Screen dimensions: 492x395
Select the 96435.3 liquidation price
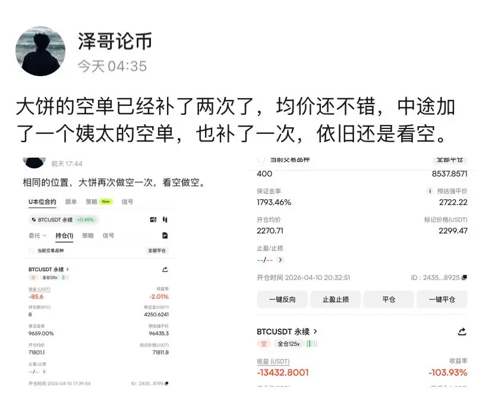[159, 333]
